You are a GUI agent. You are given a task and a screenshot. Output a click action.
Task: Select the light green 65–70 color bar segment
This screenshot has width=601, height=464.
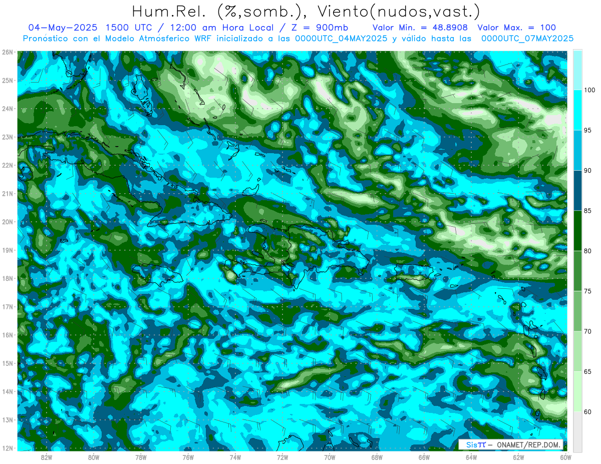pos(577,351)
